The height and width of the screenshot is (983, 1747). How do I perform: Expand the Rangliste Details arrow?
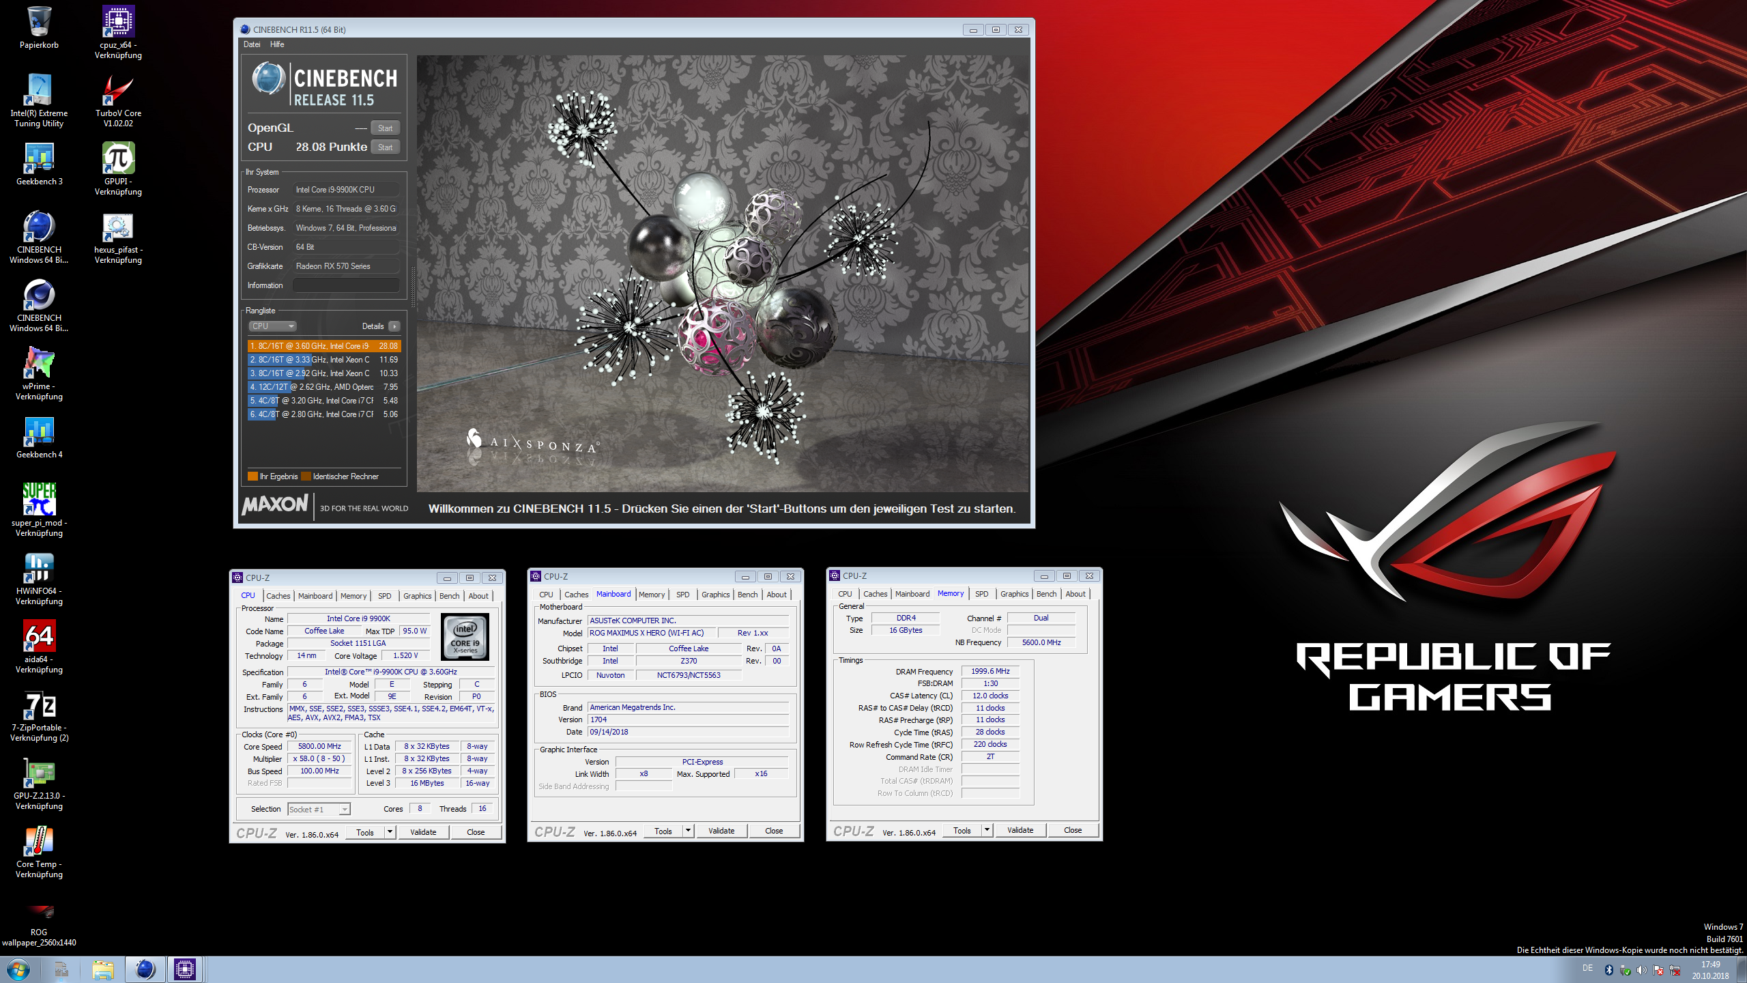(x=394, y=326)
